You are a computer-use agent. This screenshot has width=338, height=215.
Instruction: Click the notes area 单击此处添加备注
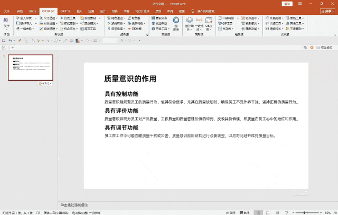click(74, 205)
